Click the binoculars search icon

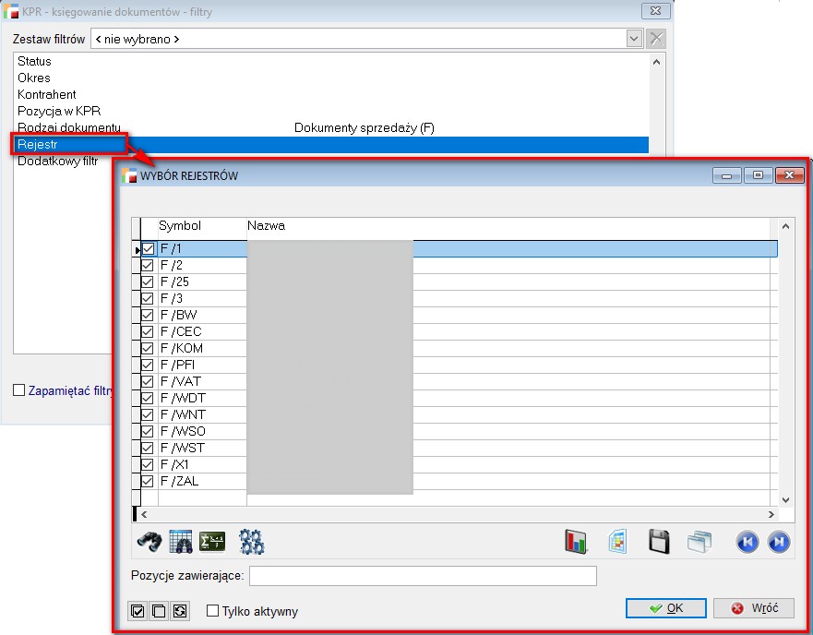[149, 542]
